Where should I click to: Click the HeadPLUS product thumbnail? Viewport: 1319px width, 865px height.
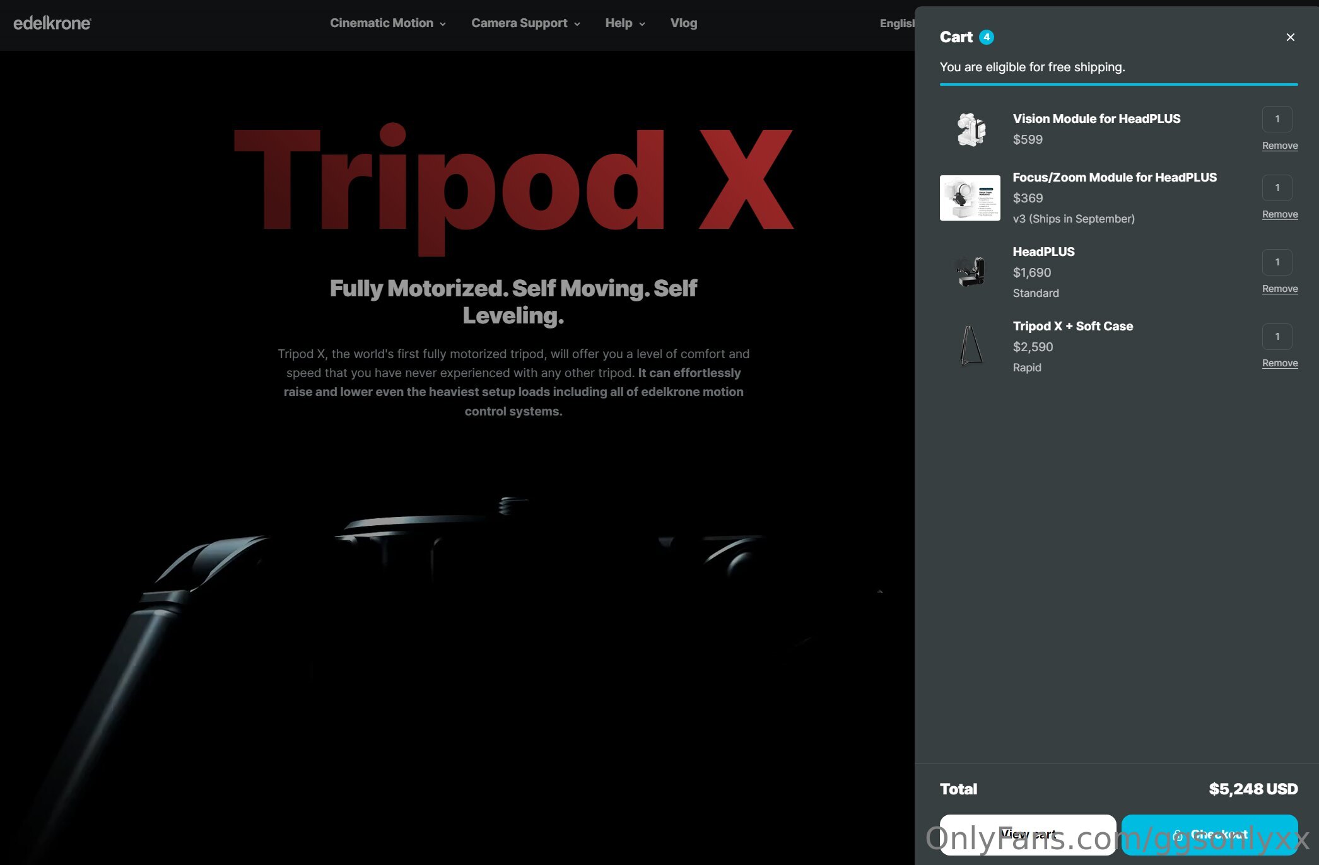[x=970, y=272]
